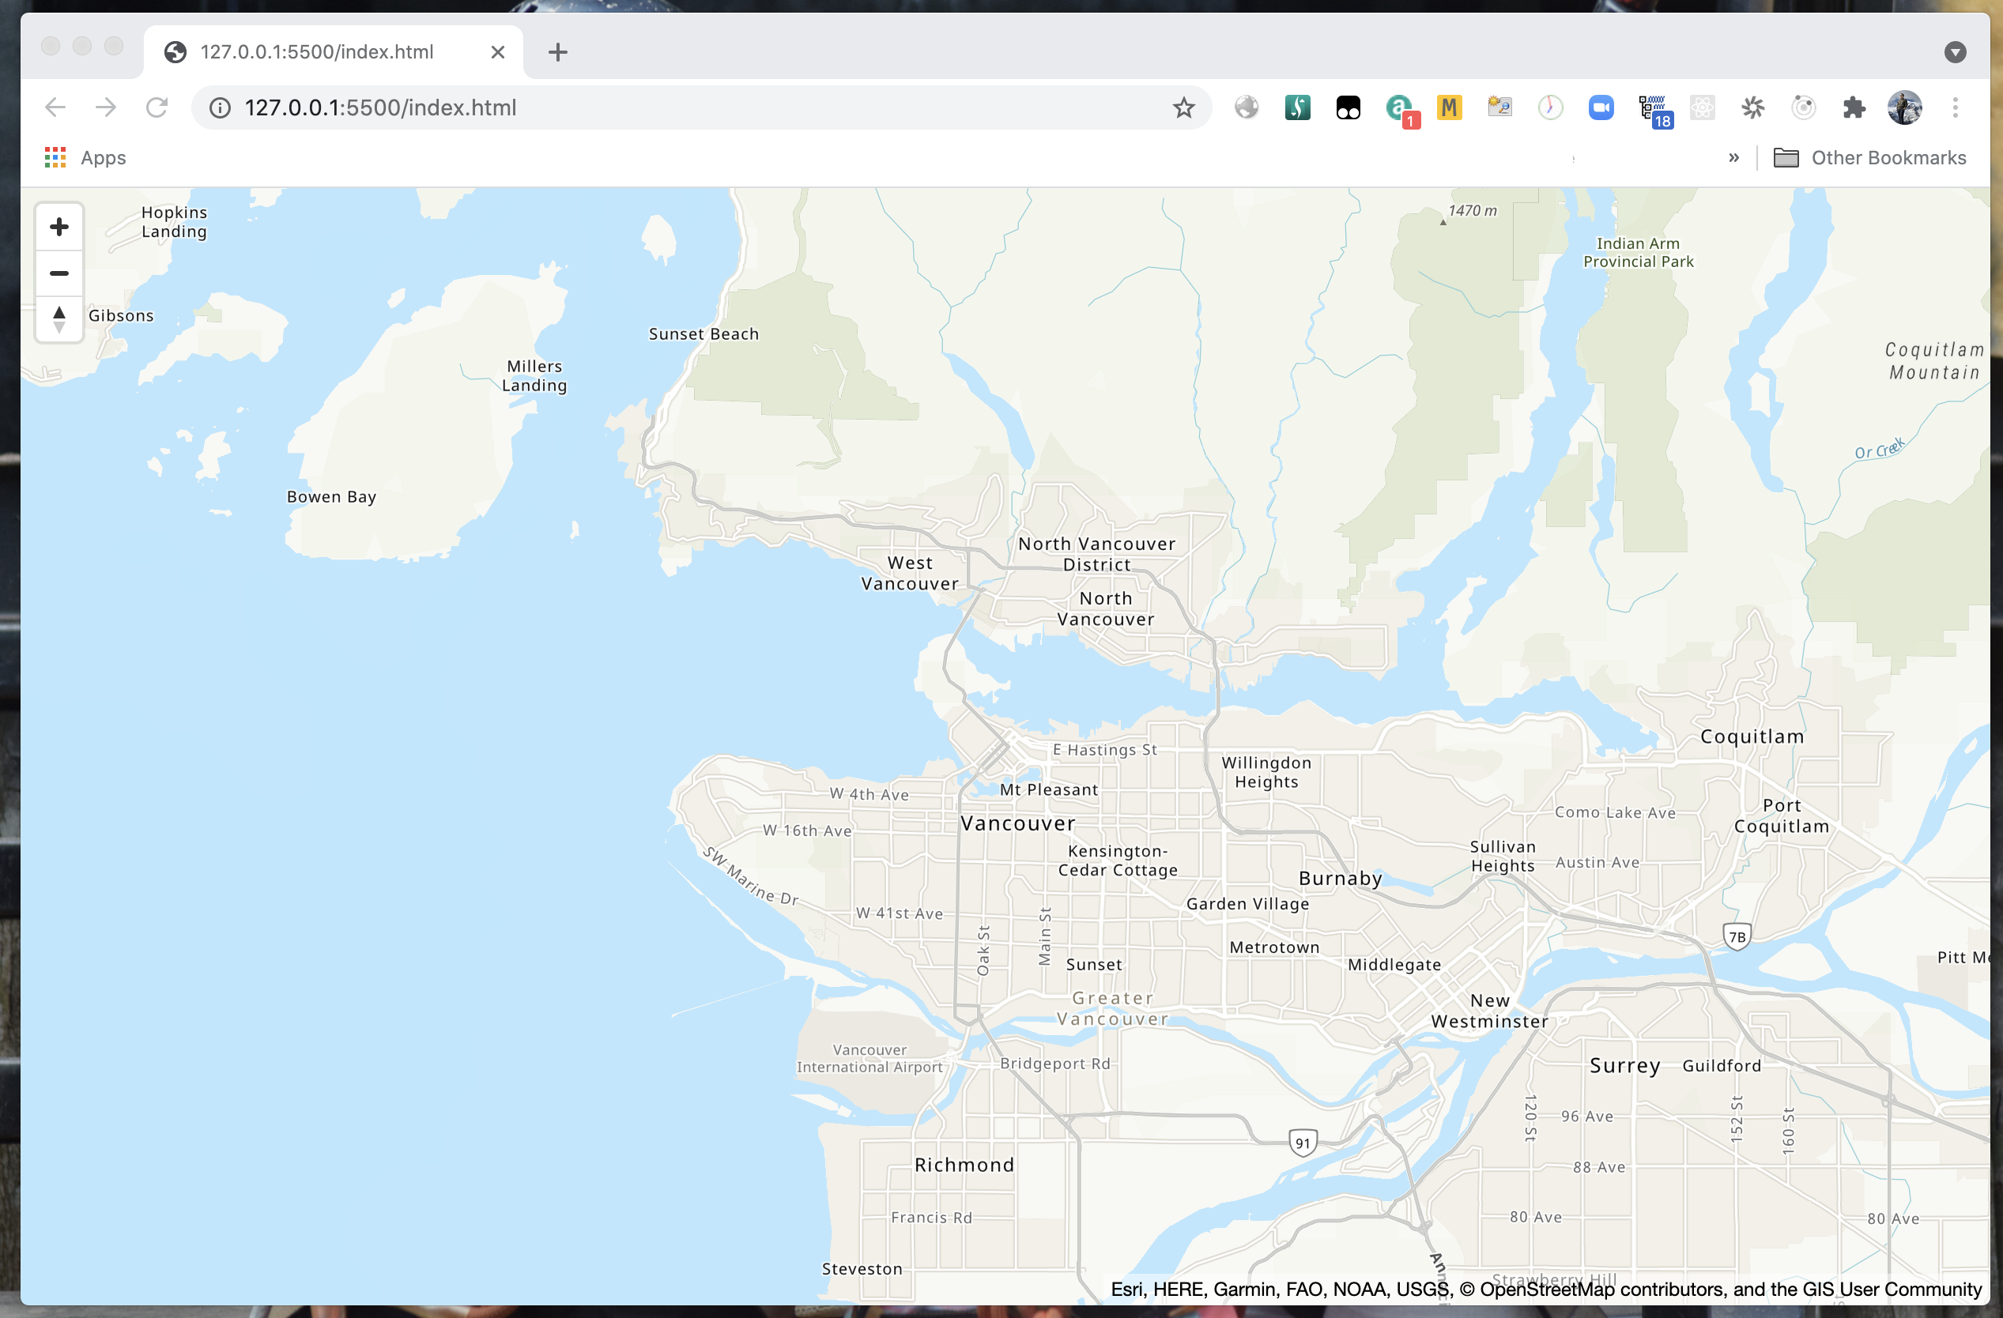Viewport: 2003px width, 1318px height.
Task: Open the Apps bookmarks shortcut
Action: [x=85, y=158]
